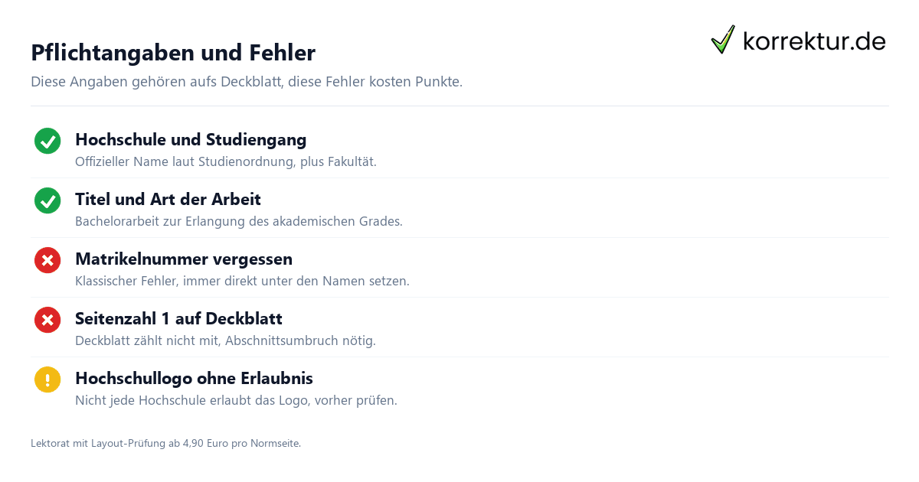
Task: Click the subtitle about Deckblatt Angaben and Fehler
Action: click(x=247, y=82)
